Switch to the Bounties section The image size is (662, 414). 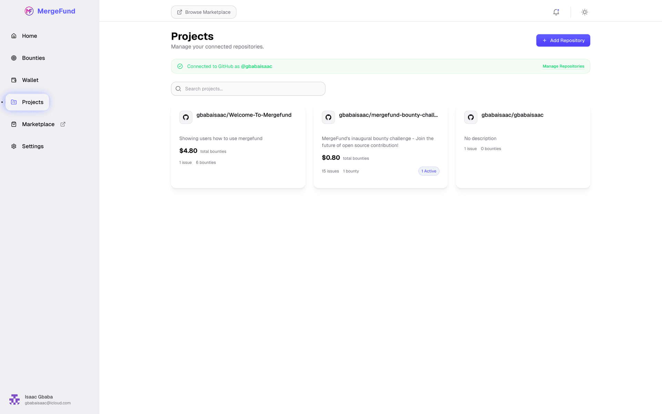tap(33, 58)
